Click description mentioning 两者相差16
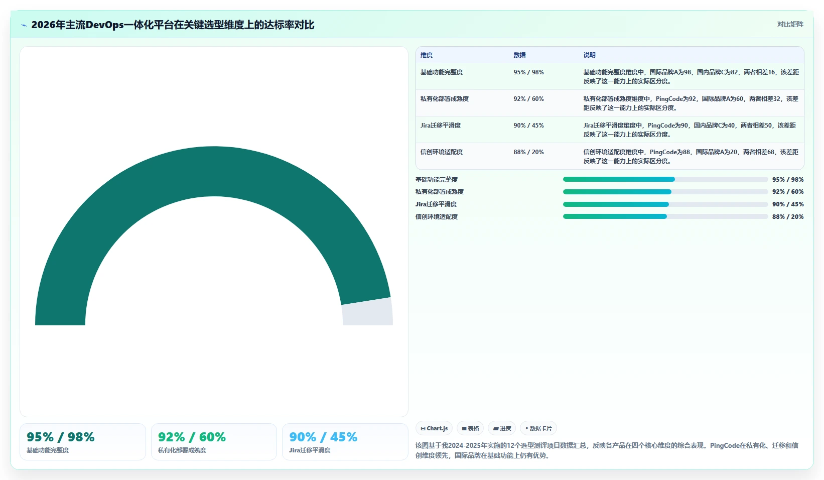Image resolution: width=824 pixels, height=480 pixels. 691,77
